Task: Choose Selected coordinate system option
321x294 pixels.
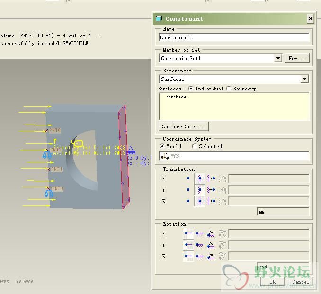Action: [x=194, y=146]
